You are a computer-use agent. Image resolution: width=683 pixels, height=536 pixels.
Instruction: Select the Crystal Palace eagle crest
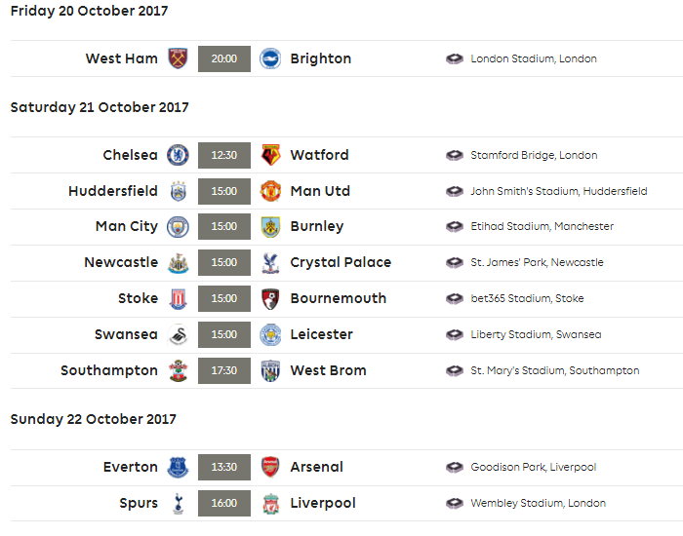point(270,263)
